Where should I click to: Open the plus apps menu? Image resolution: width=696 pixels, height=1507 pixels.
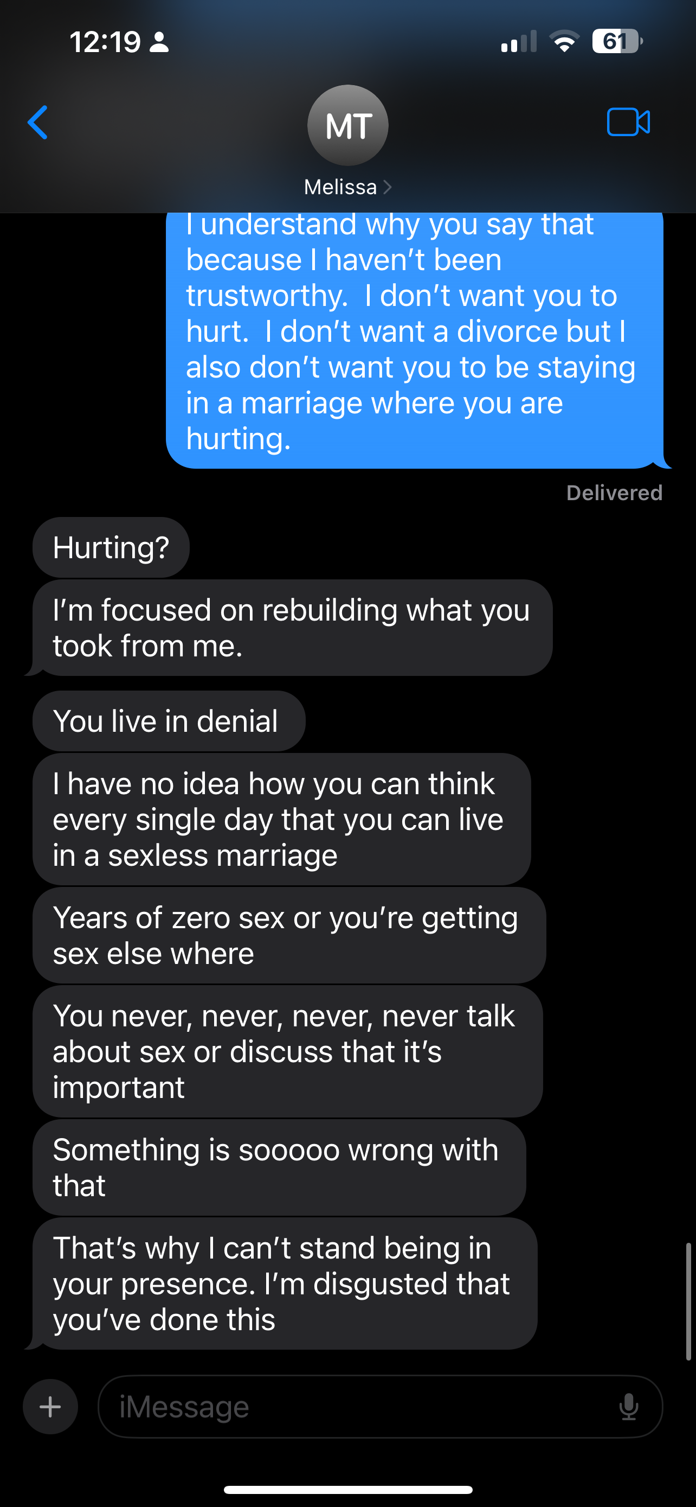click(50, 1407)
